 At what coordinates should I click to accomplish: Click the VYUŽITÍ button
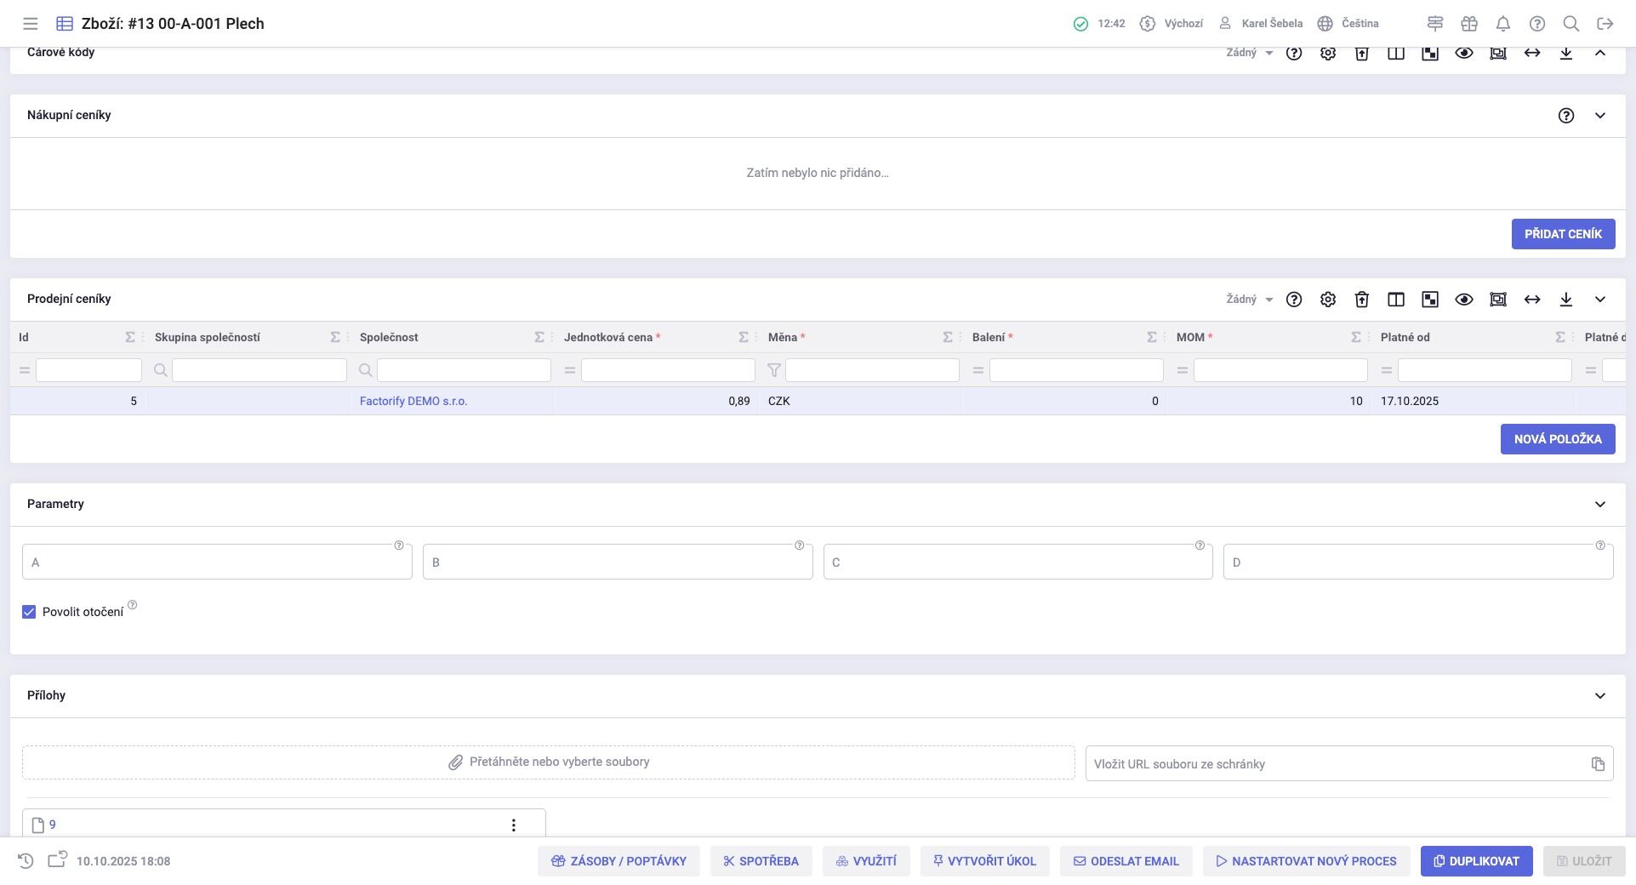866,861
